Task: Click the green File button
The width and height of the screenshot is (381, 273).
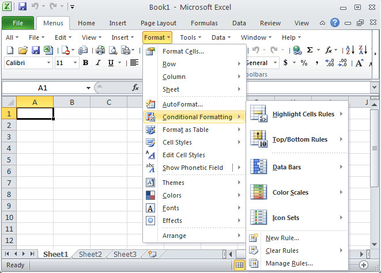Action: click(18, 23)
